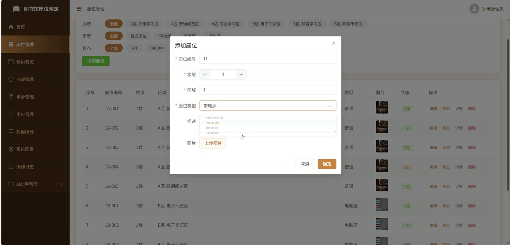Click 编辑 for seat 1A-001
The image size is (511, 245).
click(x=433, y=109)
